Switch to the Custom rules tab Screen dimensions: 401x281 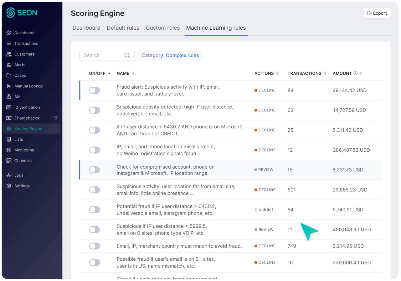[x=162, y=28]
